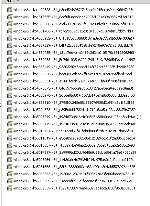150x206 pixels.
Task: Select the kb4580970 package icon
Action: [10, 95]
